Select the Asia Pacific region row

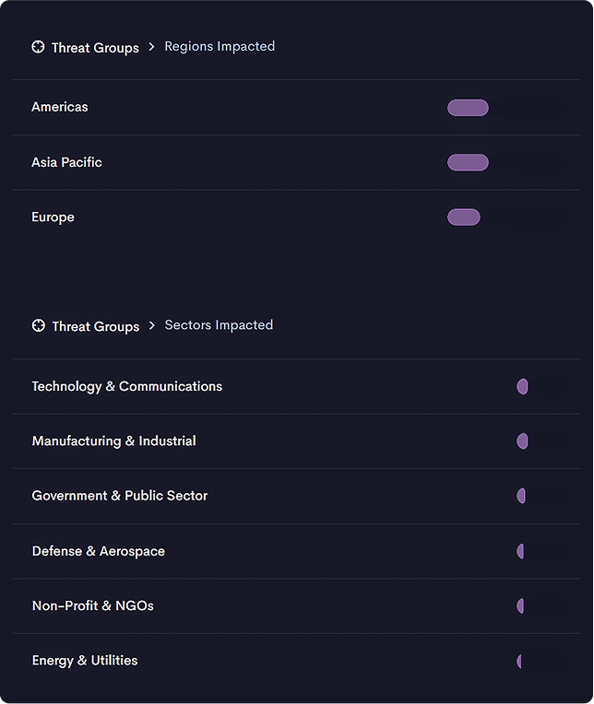297,162
